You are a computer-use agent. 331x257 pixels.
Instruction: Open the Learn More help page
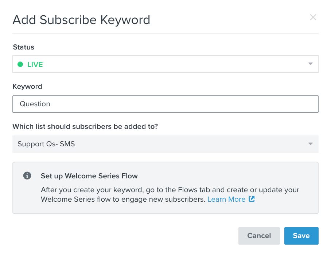[226, 199]
